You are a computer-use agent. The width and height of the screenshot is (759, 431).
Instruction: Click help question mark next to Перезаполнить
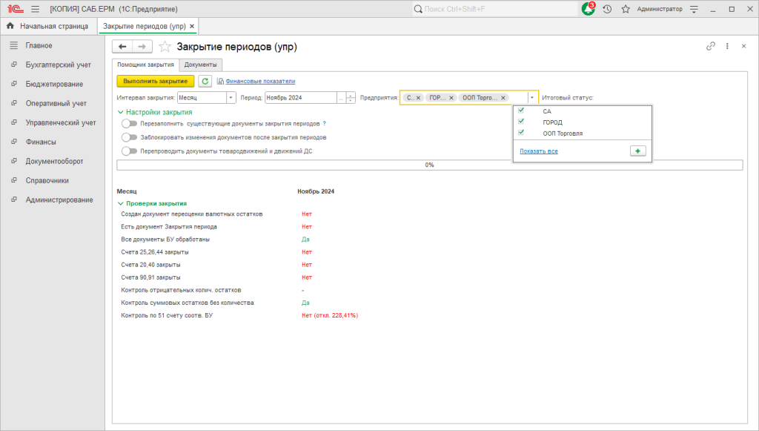(325, 123)
